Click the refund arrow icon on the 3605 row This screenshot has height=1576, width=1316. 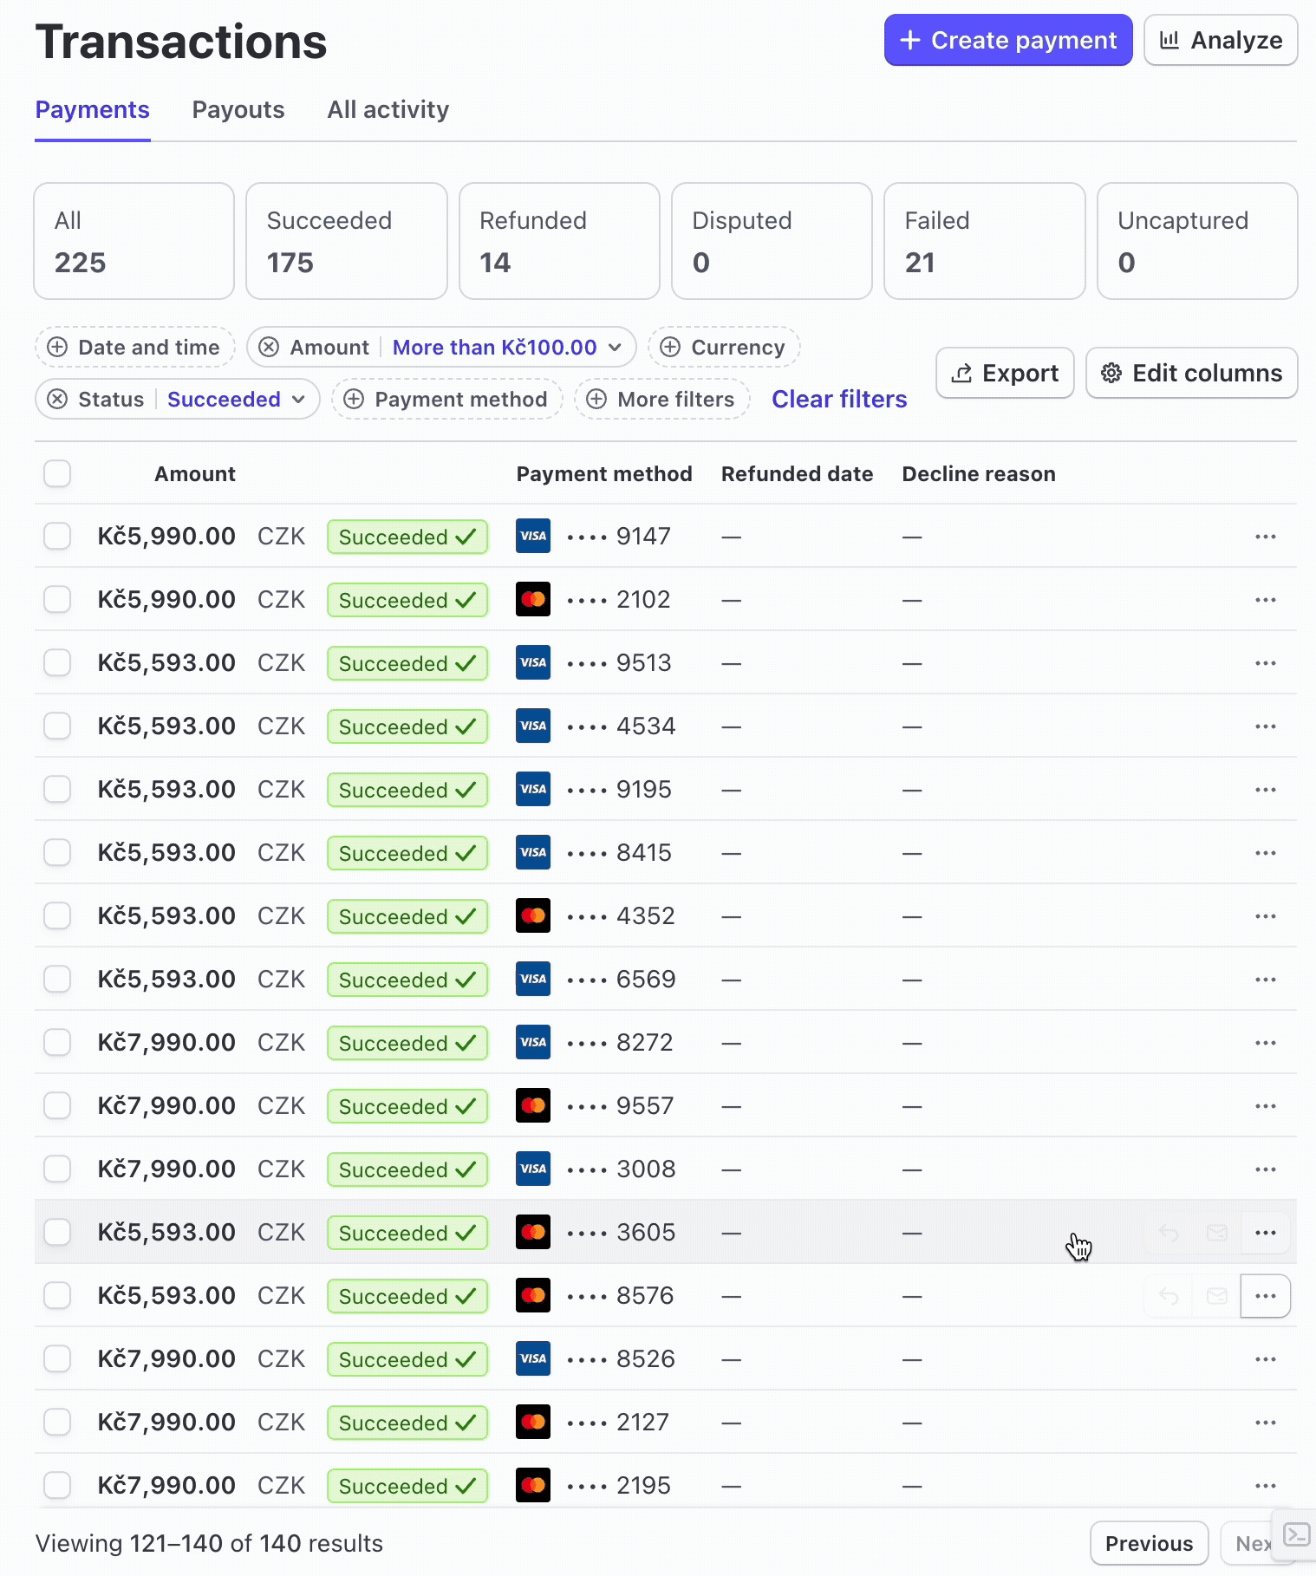[x=1169, y=1233]
